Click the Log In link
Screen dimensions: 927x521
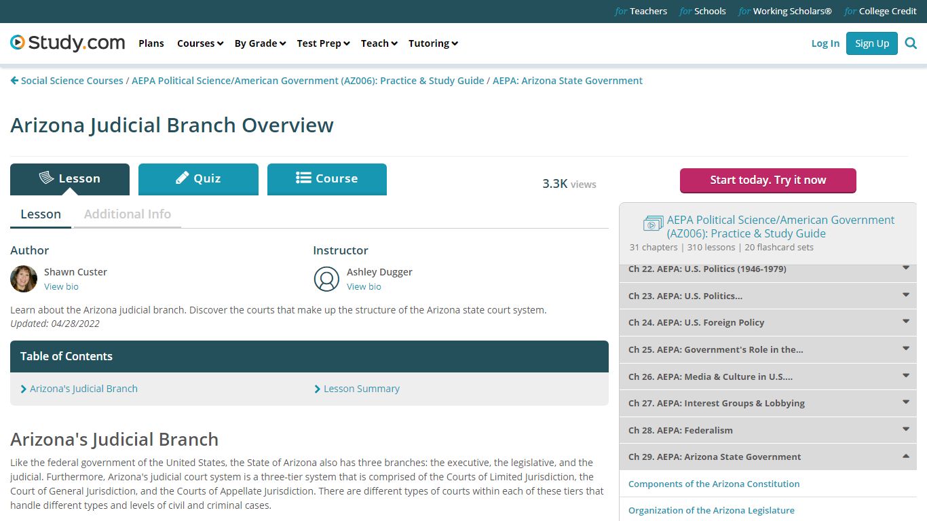click(825, 43)
